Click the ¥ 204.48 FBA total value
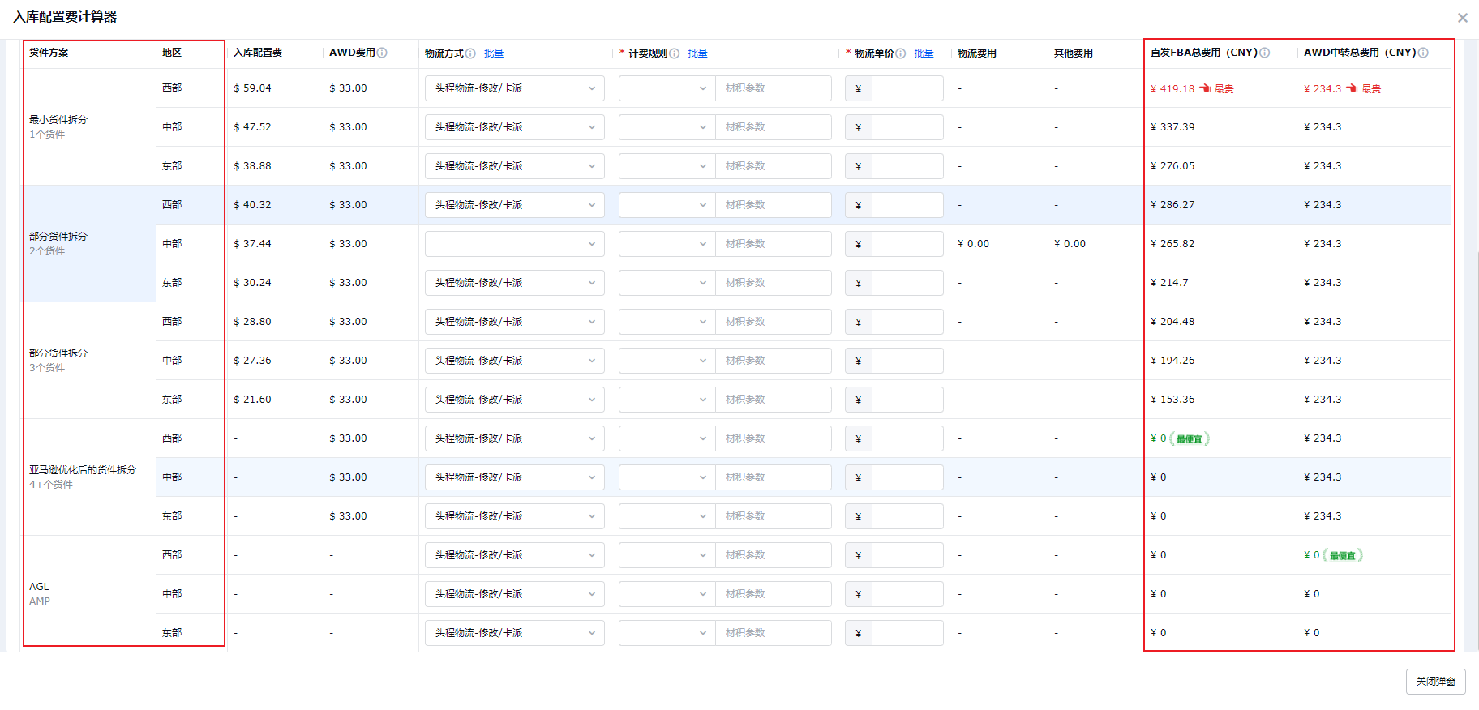Screen dimensions: 1479x710 [x=1172, y=322]
